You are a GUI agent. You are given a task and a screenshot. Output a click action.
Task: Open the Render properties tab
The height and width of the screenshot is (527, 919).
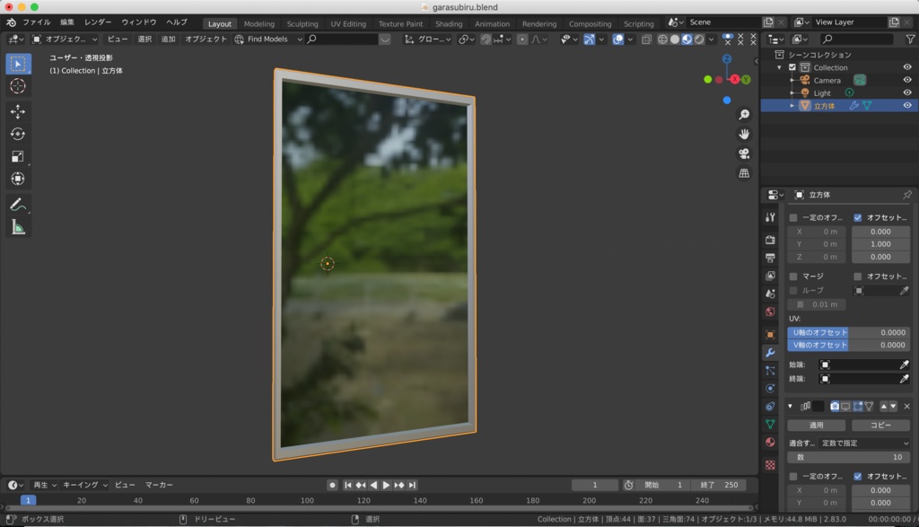tap(770, 240)
